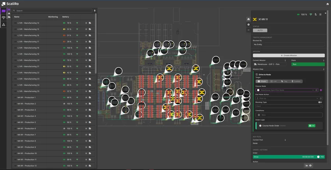Select the M4 lift - Production 6 row
The width and height of the screenshot is (331, 170).
click(x=53, y=129)
